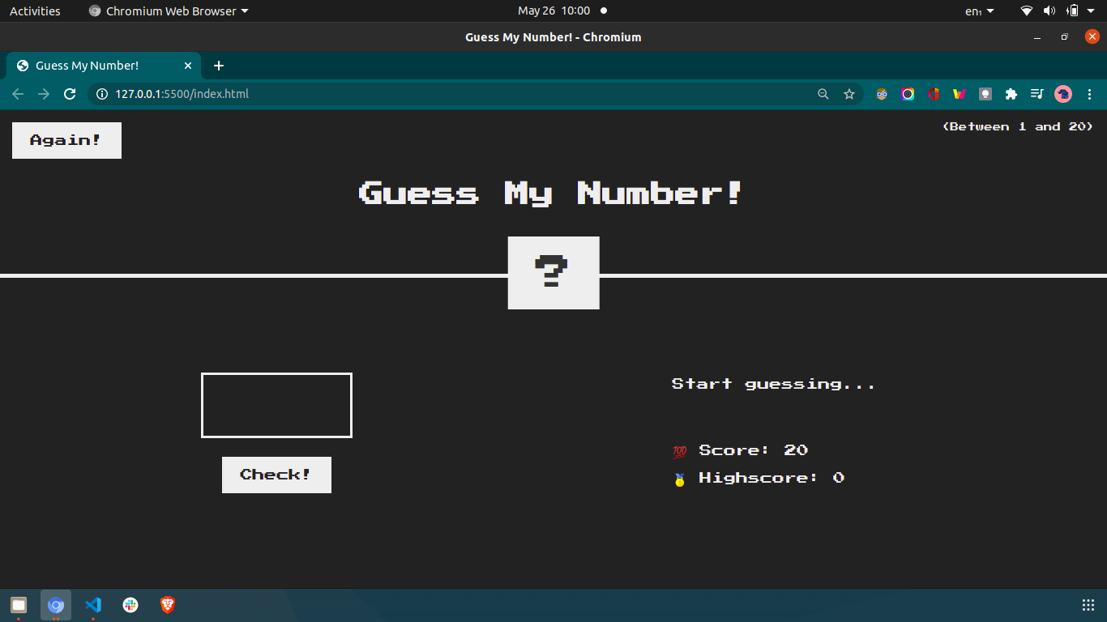This screenshot has width=1107, height=622.
Task: Click the Again! button
Action: click(x=66, y=140)
